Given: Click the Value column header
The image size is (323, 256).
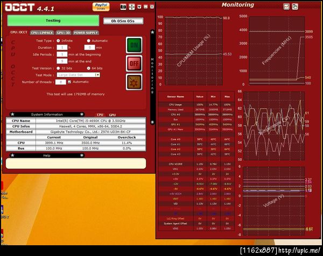Looking at the screenshot, I should 200,96.
